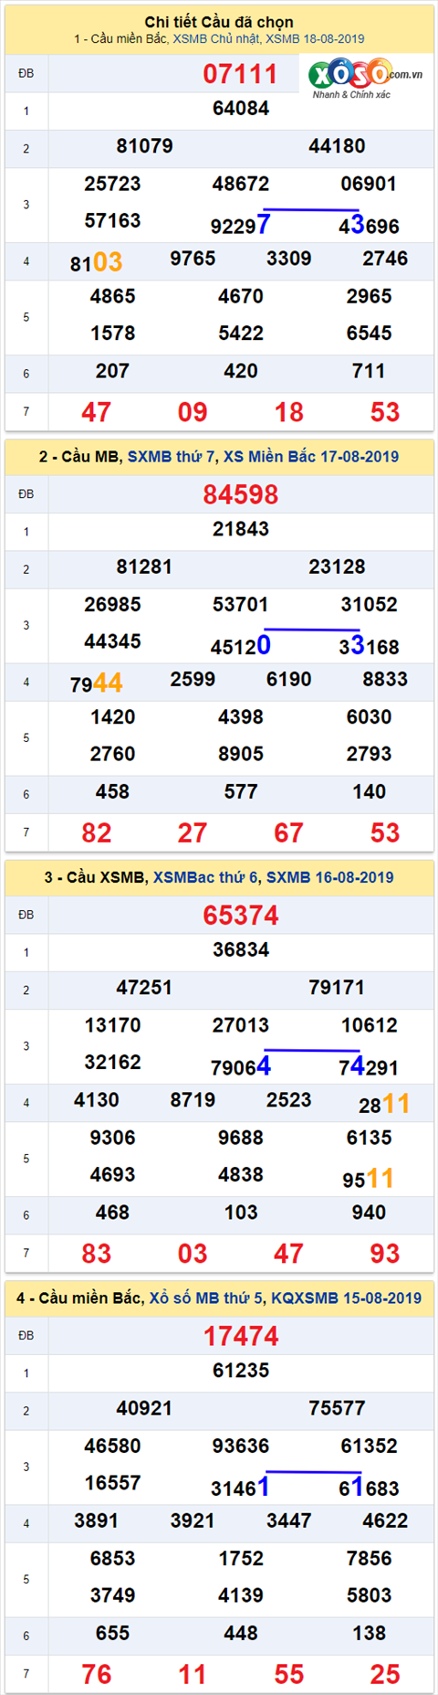Select the title Chi tiết Cầu đã chọn
This screenshot has height=1695, width=438.
coord(219,22)
